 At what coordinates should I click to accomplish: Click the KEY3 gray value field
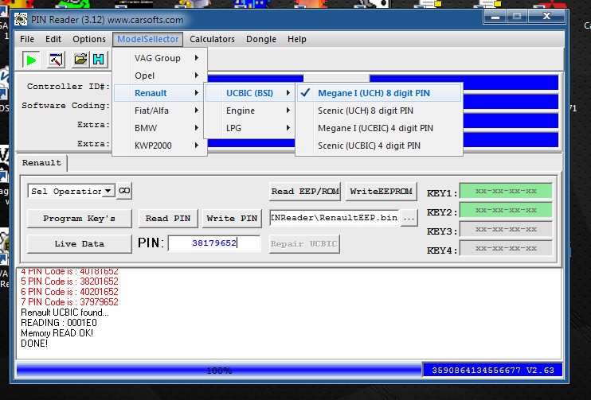pyautogui.click(x=506, y=229)
